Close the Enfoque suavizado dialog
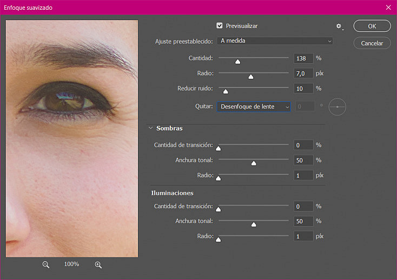This screenshot has width=397, height=280. [388, 8]
